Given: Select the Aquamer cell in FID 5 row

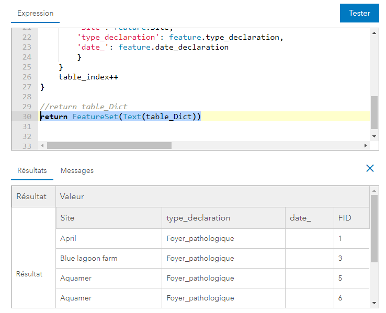Looking at the screenshot, I should [109, 279].
